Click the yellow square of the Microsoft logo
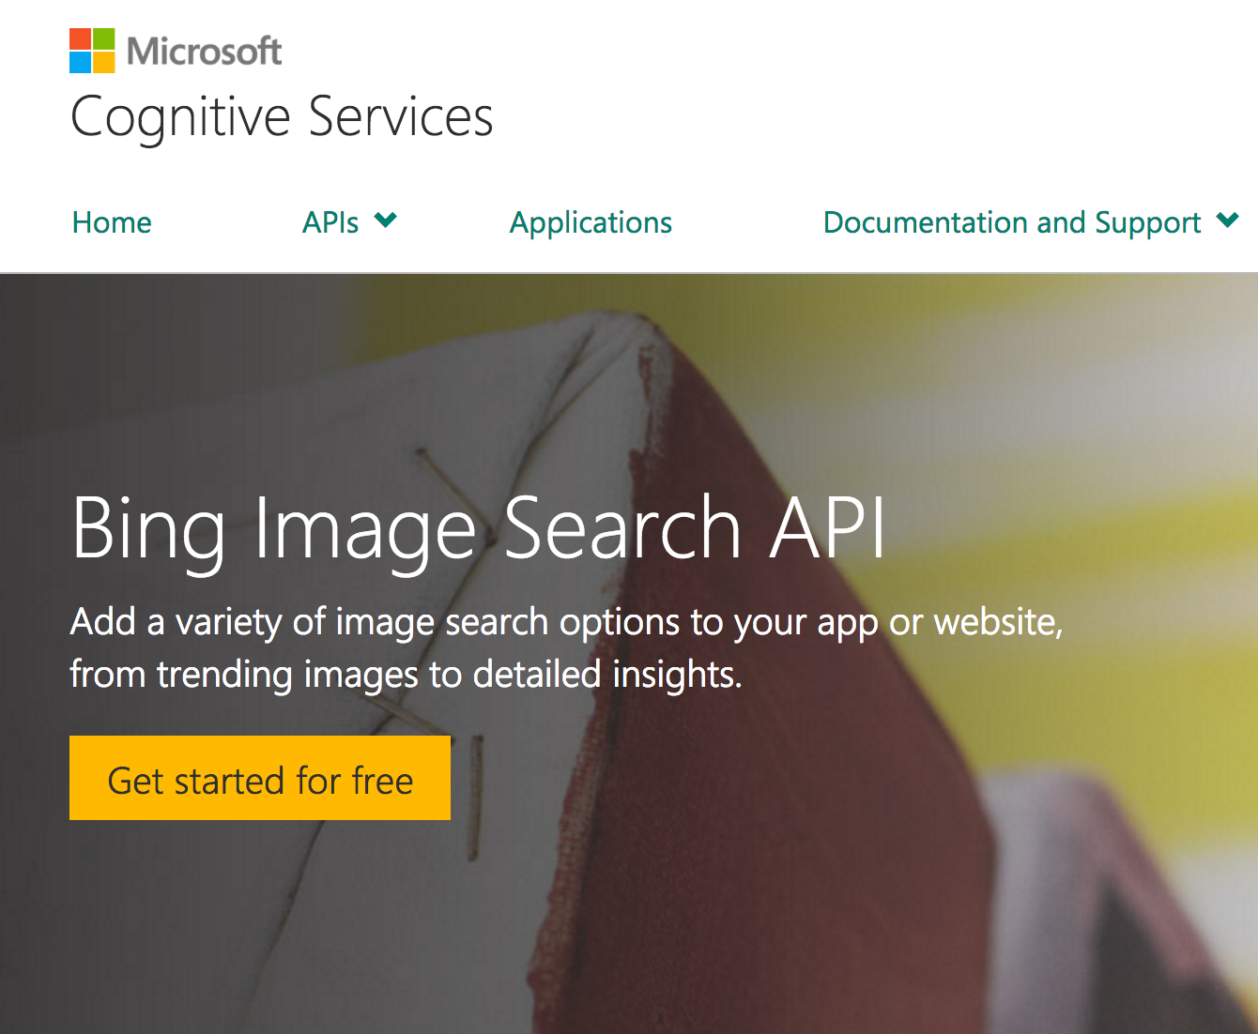Screen dimensions: 1258x1034 tap(104, 62)
